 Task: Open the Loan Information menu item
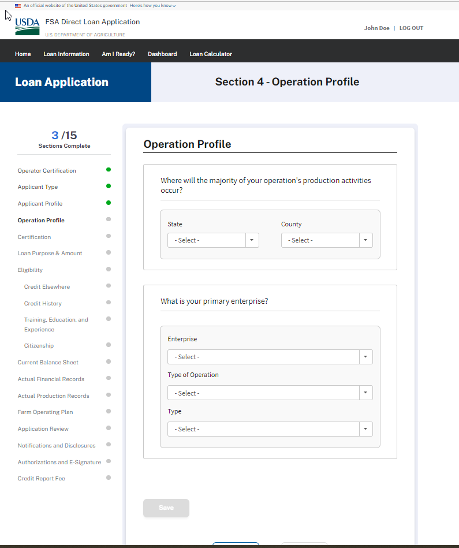[66, 54]
